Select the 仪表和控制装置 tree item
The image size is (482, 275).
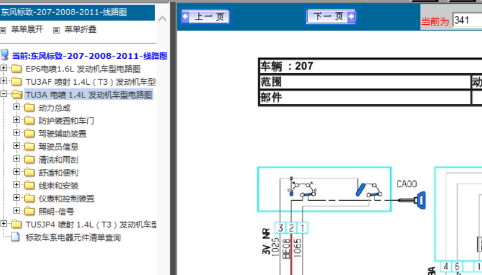tap(66, 198)
